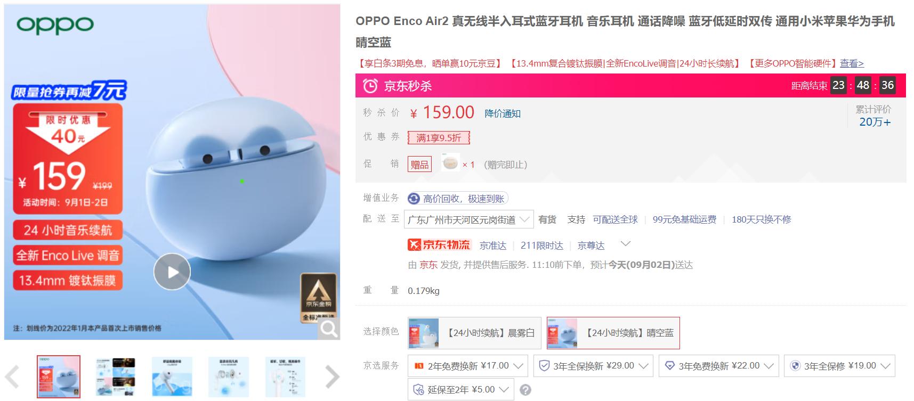Expand the 2年免费换新 ¥17.00 service dropdown
The width and height of the screenshot is (914, 401).
[x=467, y=366]
